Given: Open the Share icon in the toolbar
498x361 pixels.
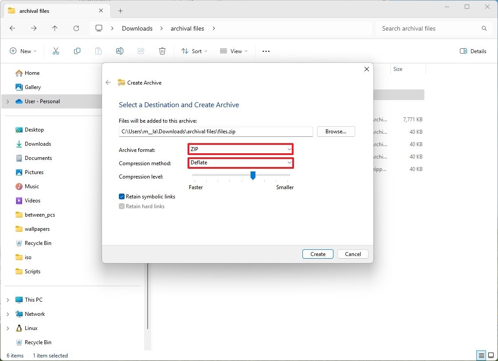Looking at the screenshot, I should point(141,51).
